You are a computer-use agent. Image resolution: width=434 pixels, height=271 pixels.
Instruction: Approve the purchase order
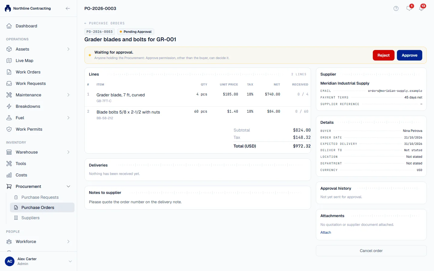point(409,55)
